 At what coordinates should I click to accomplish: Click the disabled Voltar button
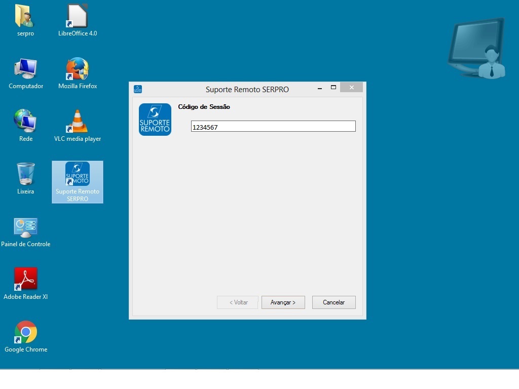coord(237,302)
